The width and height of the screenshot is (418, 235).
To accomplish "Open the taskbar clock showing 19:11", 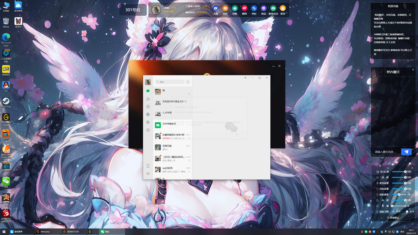I will click(411, 231).
